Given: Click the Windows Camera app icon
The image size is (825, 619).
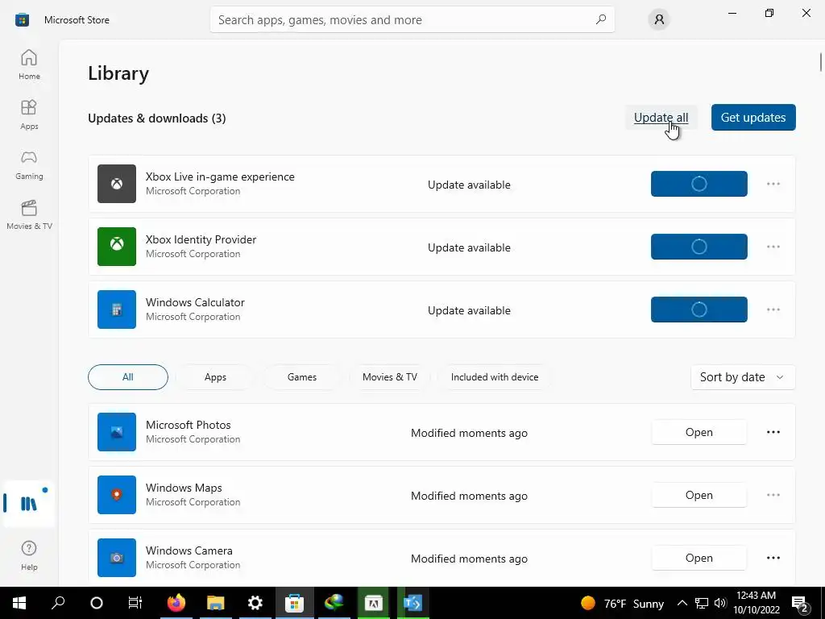Looking at the screenshot, I should tap(117, 558).
